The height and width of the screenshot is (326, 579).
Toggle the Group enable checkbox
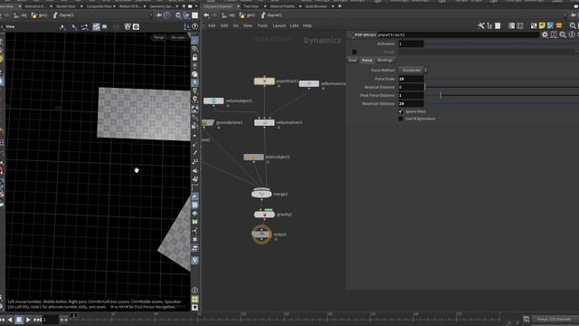coord(355,52)
